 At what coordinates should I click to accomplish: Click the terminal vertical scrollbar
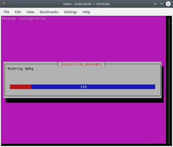[x=169, y=80]
